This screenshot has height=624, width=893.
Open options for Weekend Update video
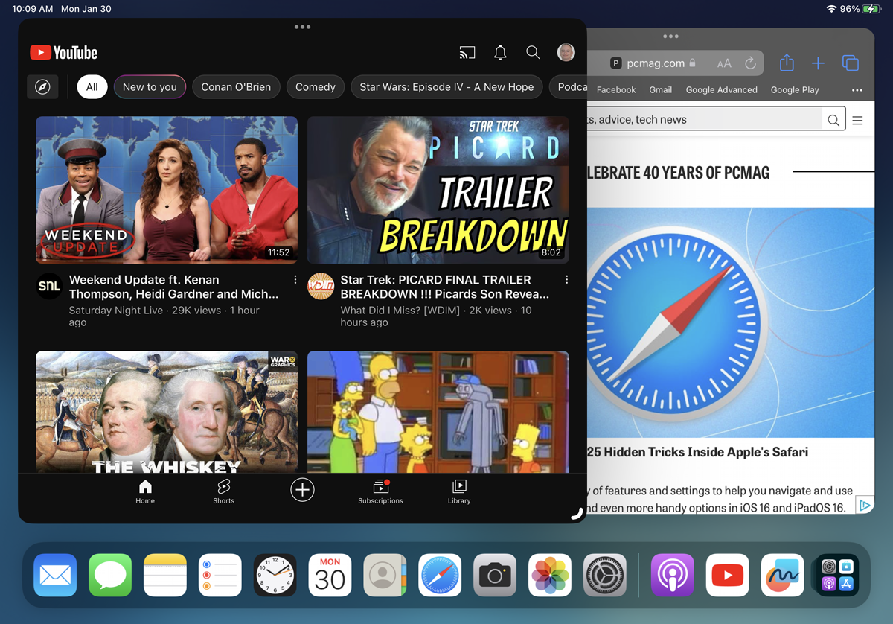click(x=295, y=280)
